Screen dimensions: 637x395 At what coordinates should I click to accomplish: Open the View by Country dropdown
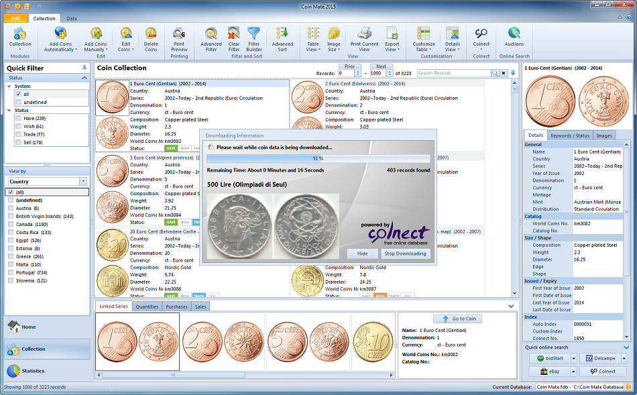click(83, 182)
